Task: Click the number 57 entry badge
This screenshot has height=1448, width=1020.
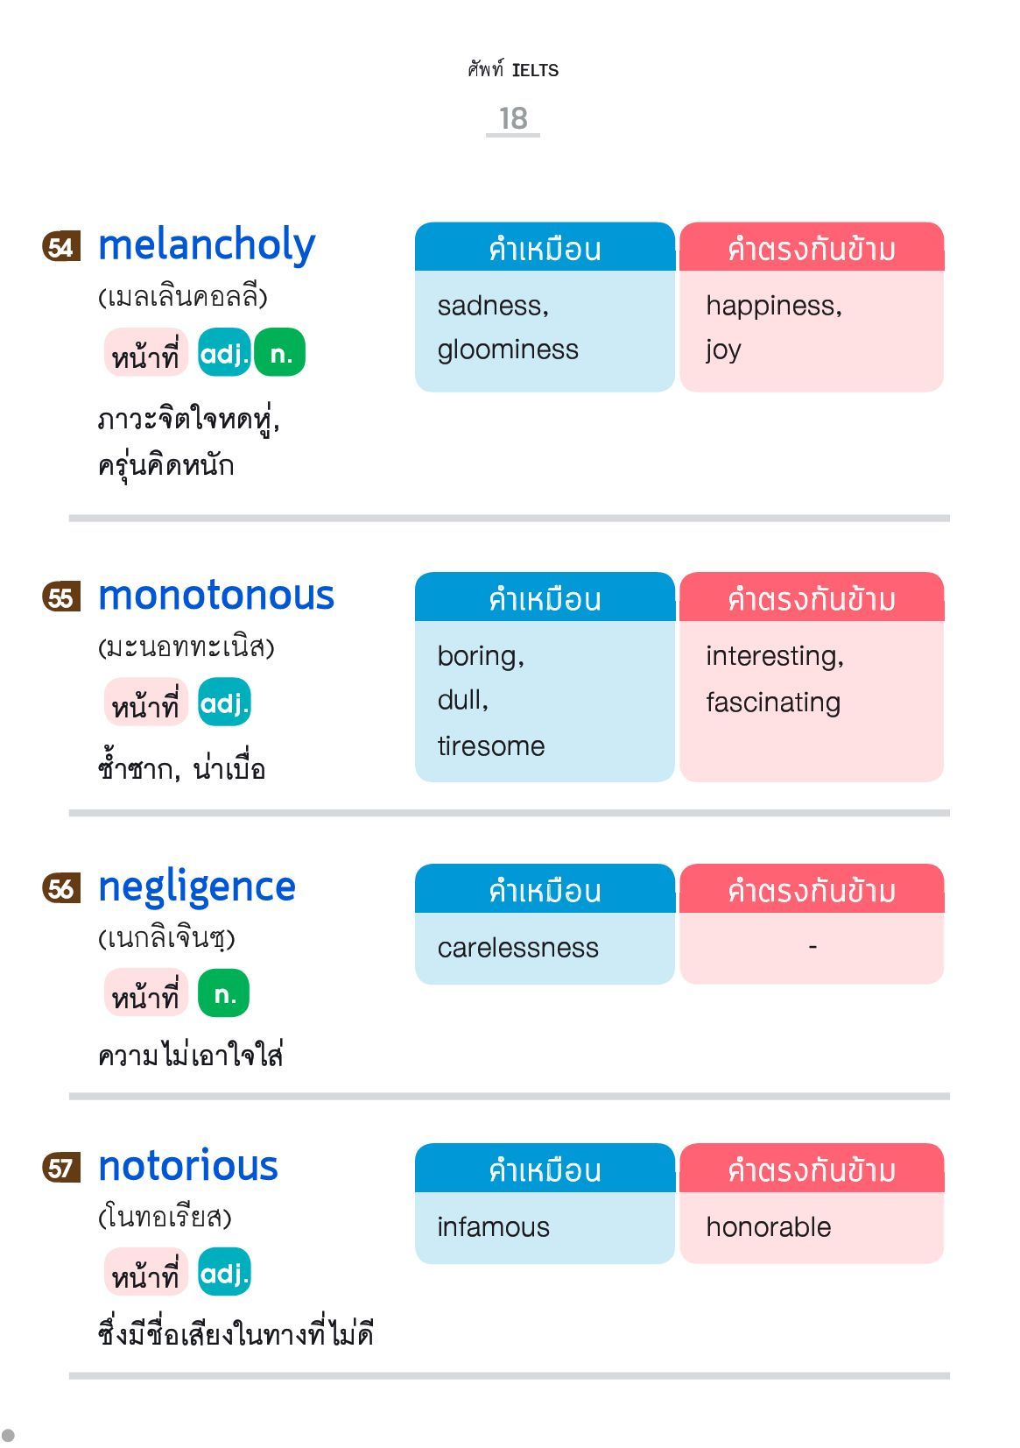Action: click(x=60, y=1168)
